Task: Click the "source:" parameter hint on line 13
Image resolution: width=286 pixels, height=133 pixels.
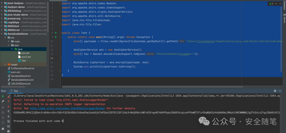Action: click(x=150, y=54)
